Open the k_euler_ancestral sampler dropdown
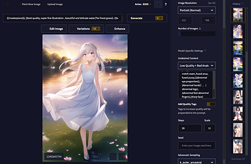 [x=197, y=161]
